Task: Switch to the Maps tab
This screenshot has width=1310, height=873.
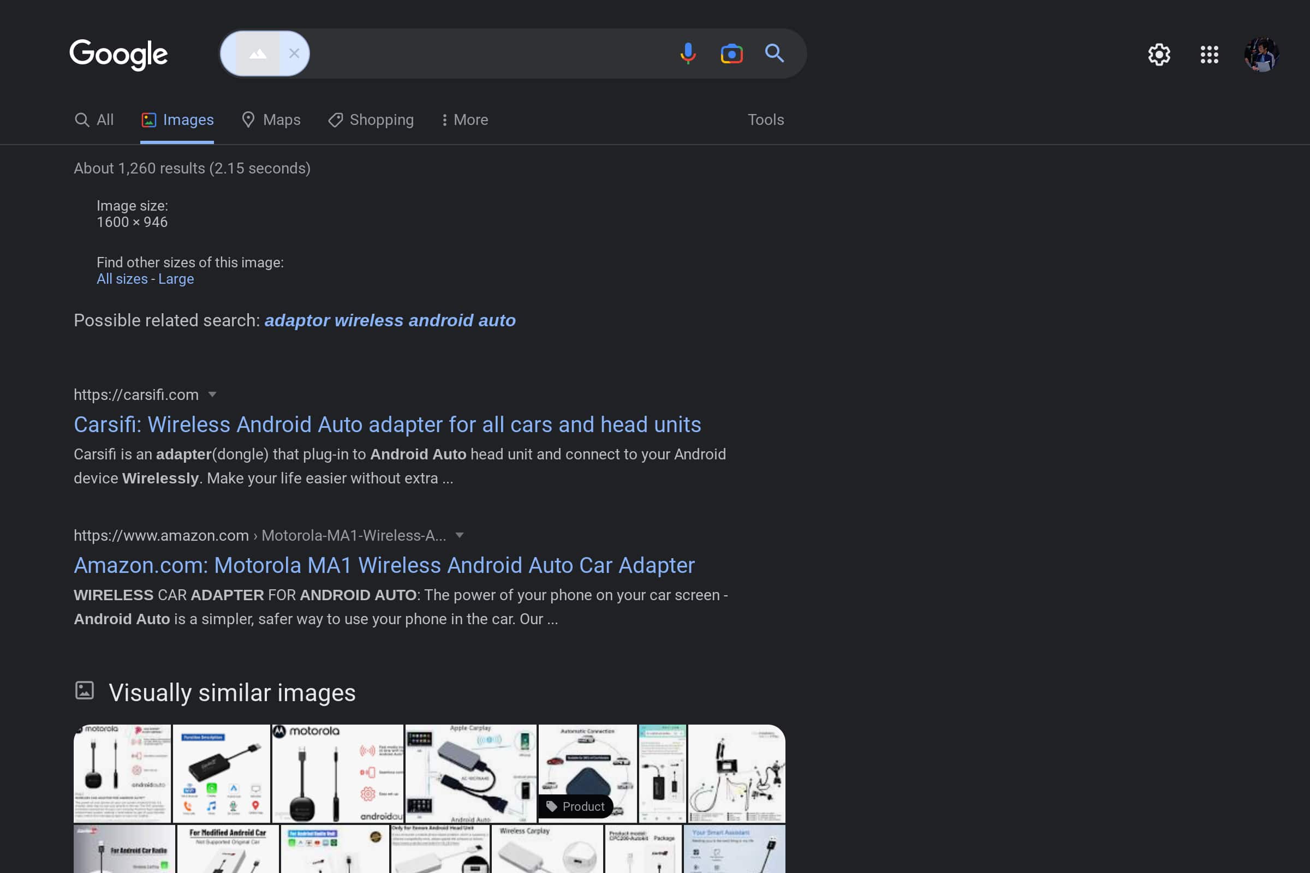Action: pos(271,119)
